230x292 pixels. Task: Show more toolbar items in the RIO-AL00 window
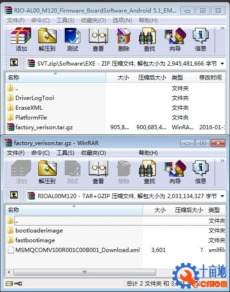[x=222, y=28]
